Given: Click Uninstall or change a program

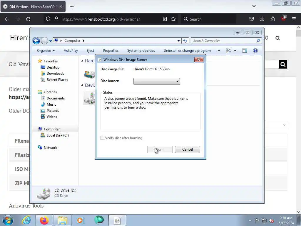Looking at the screenshot, I should tap(187, 51).
